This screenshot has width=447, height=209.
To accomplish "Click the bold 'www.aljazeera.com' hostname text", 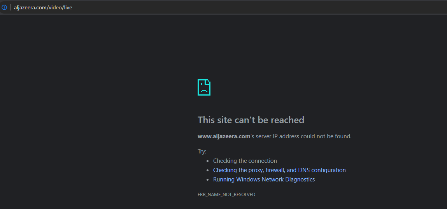I will 224,136.
